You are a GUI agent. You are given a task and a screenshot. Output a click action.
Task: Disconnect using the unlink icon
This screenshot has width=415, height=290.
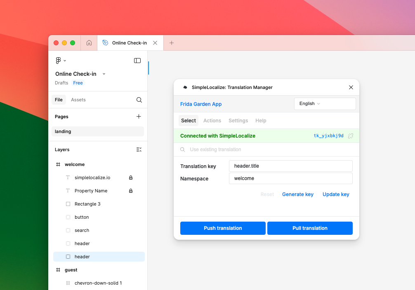click(x=351, y=136)
